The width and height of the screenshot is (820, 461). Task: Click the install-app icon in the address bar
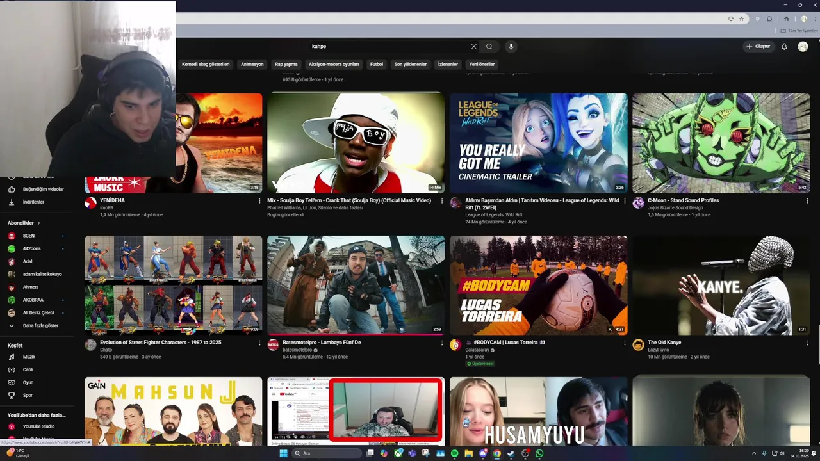[731, 19]
